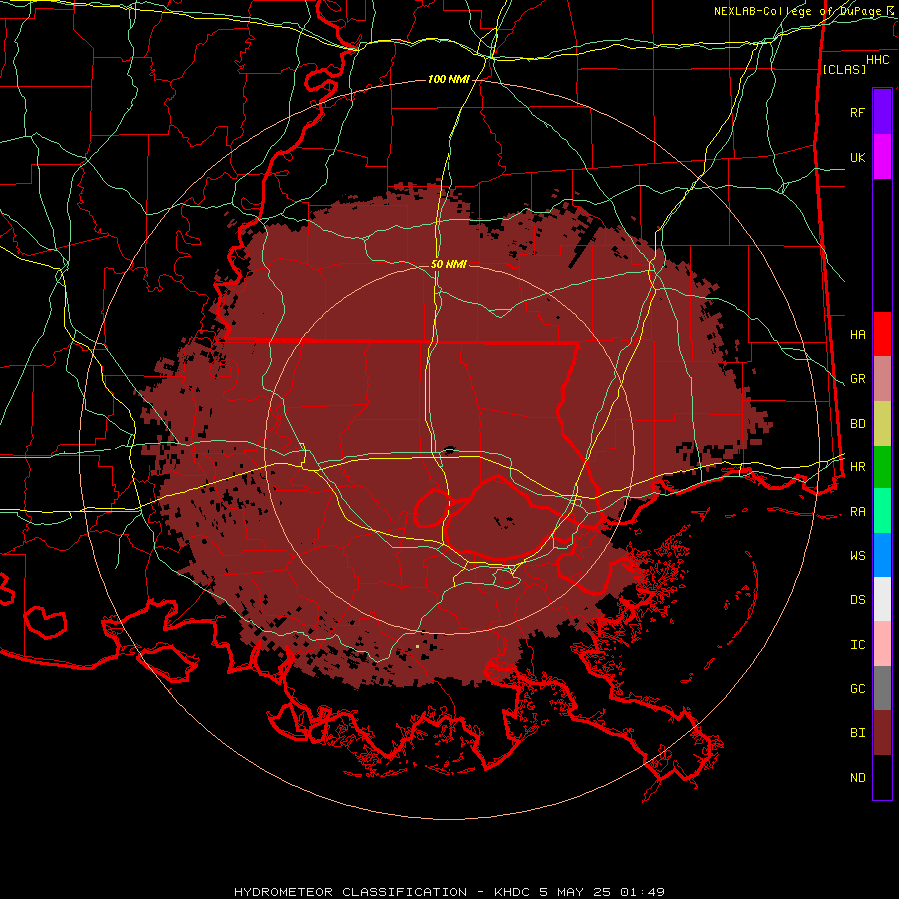Image resolution: width=899 pixels, height=899 pixels.
Task: Select the BD yellow legend swatch
Action: (x=882, y=424)
